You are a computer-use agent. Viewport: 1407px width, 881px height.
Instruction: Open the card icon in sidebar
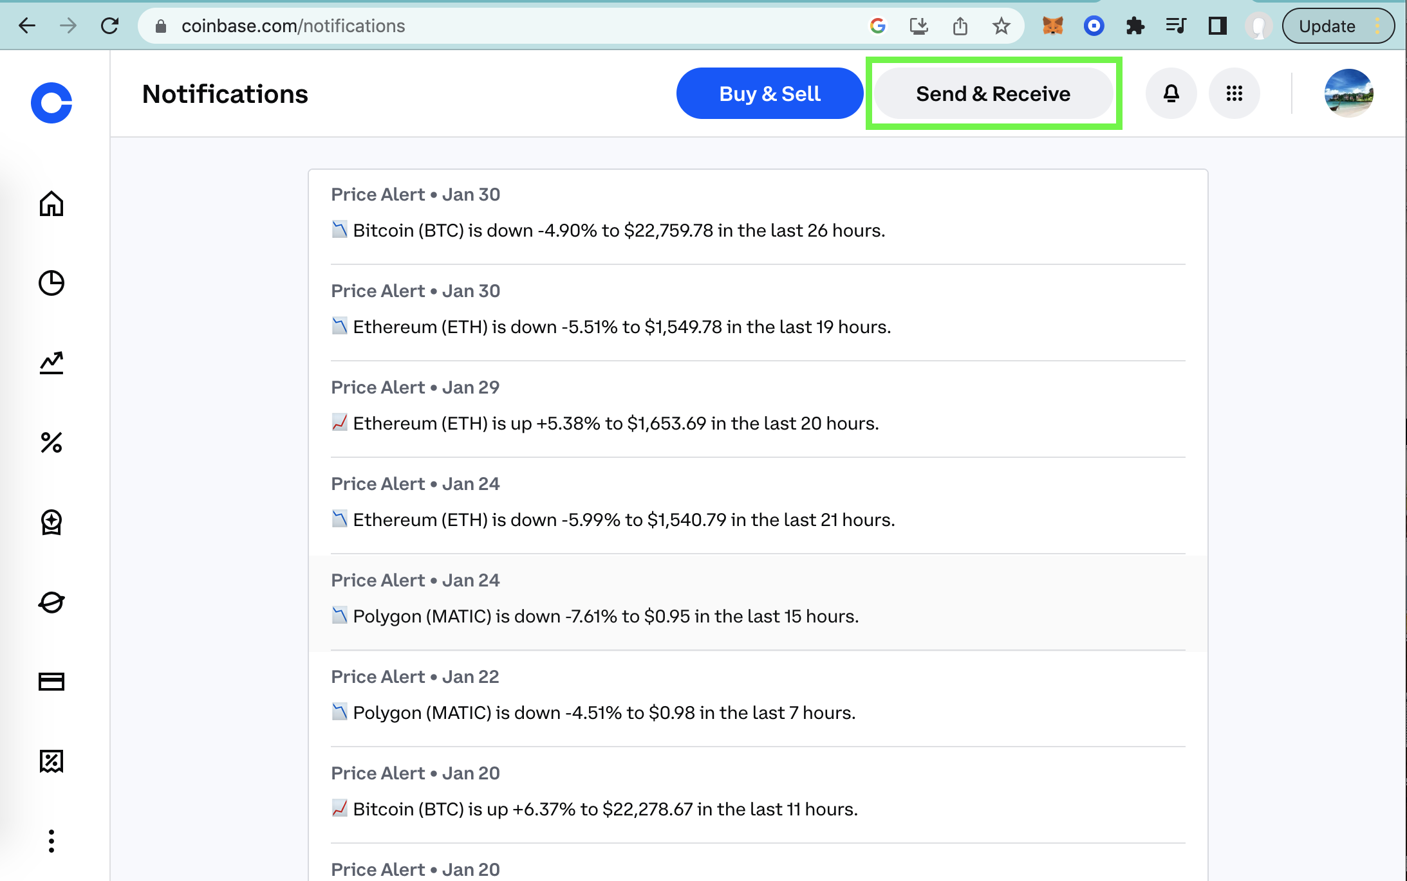(x=51, y=682)
